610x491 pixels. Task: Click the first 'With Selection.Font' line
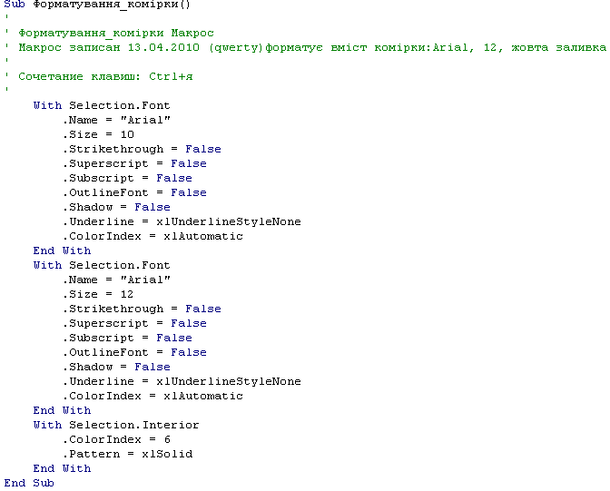pos(102,105)
